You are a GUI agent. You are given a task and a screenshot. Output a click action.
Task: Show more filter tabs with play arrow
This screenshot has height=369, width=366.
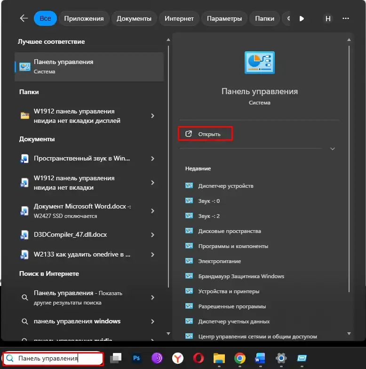302,18
